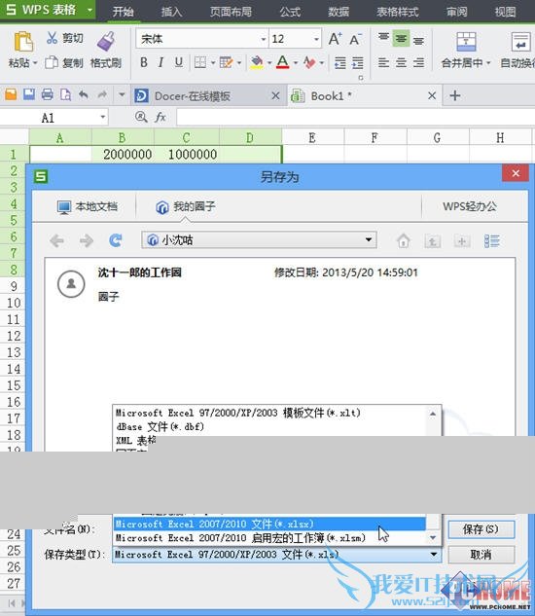Click the dialog Refresh icon
Image resolution: width=535 pixels, height=616 pixels.
click(116, 240)
